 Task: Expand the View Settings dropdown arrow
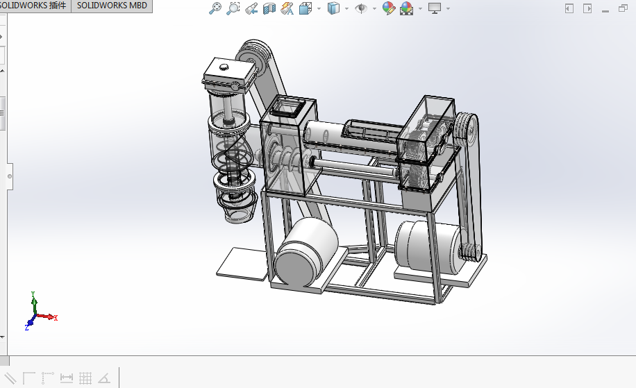[448, 8]
